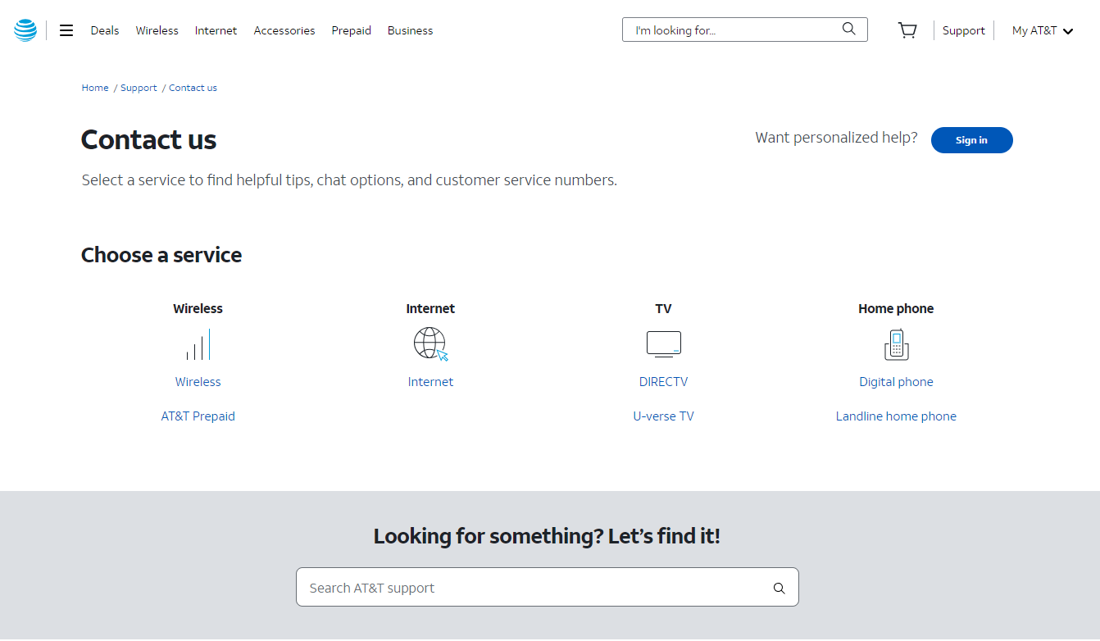Expand the My AT&T dropdown
The height and width of the screenshot is (641, 1100).
[x=1041, y=30]
